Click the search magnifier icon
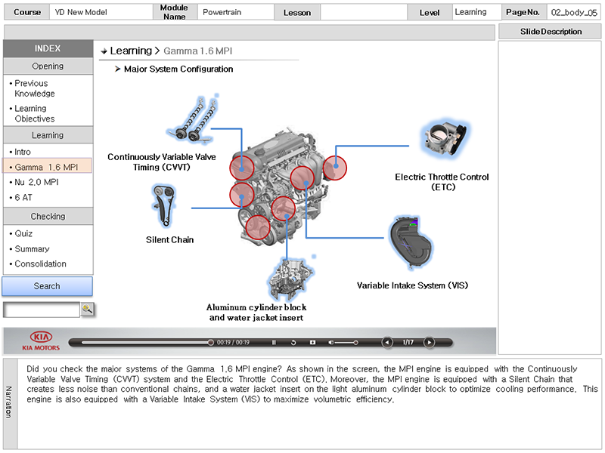The width and height of the screenshot is (605, 453). point(87,309)
